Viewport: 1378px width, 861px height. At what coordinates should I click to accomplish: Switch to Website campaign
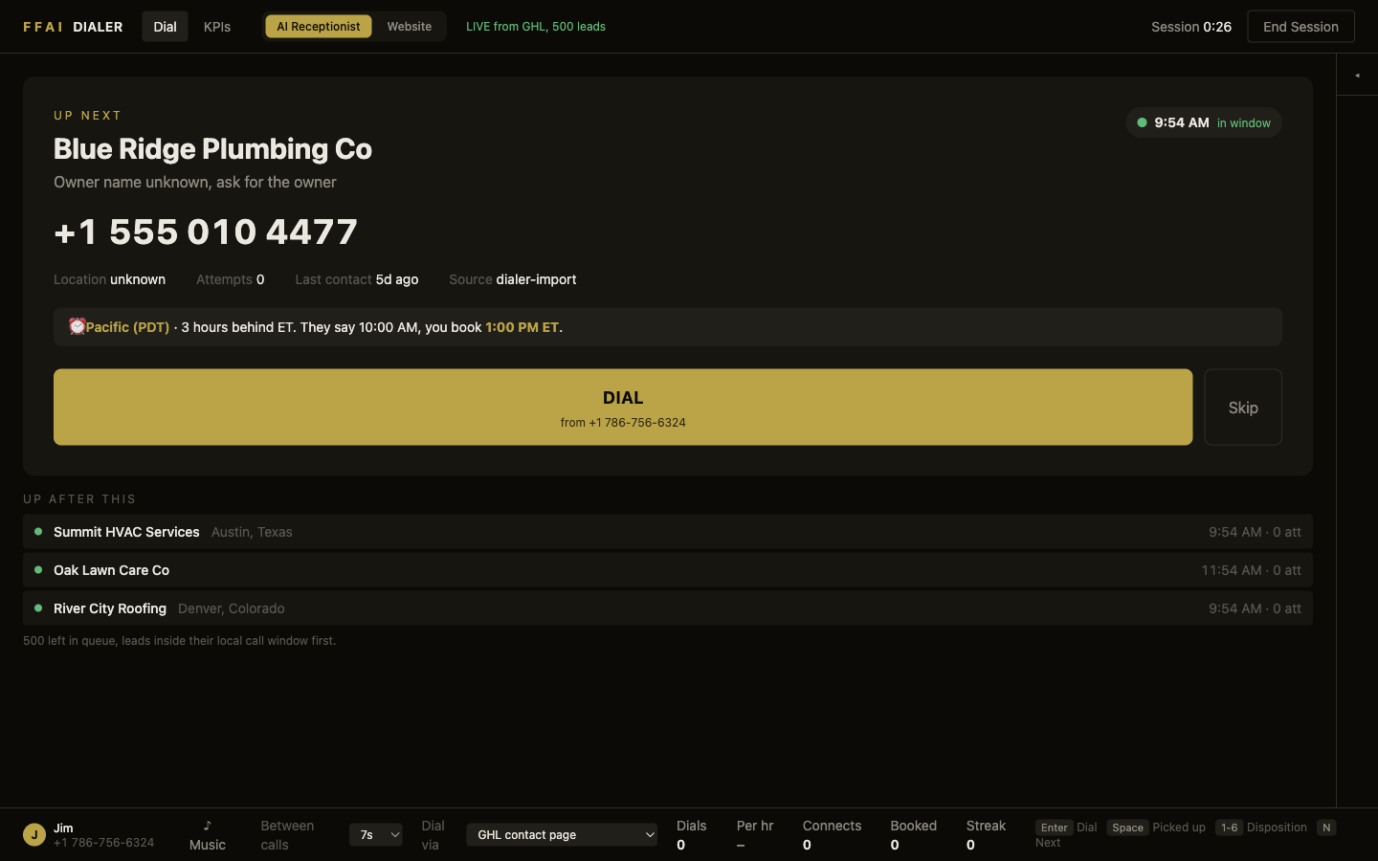tap(410, 27)
